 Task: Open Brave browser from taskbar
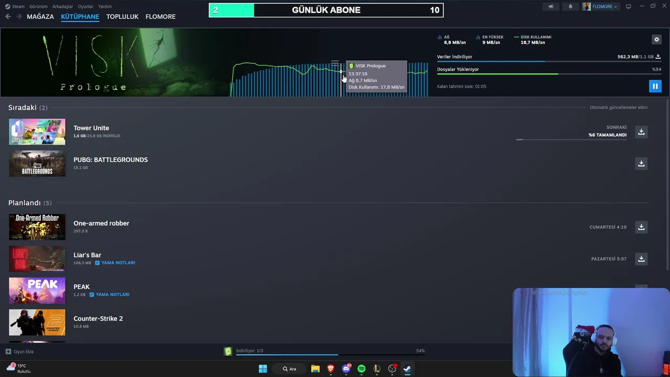(x=331, y=369)
